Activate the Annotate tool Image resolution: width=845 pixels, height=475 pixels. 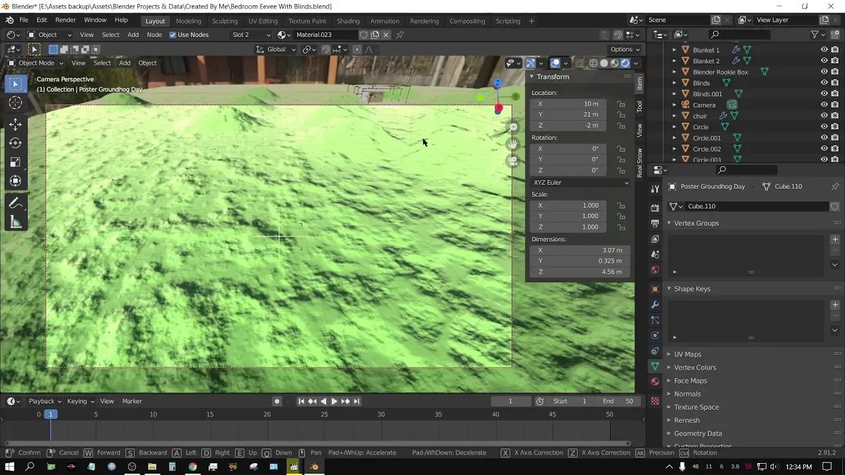(x=15, y=203)
